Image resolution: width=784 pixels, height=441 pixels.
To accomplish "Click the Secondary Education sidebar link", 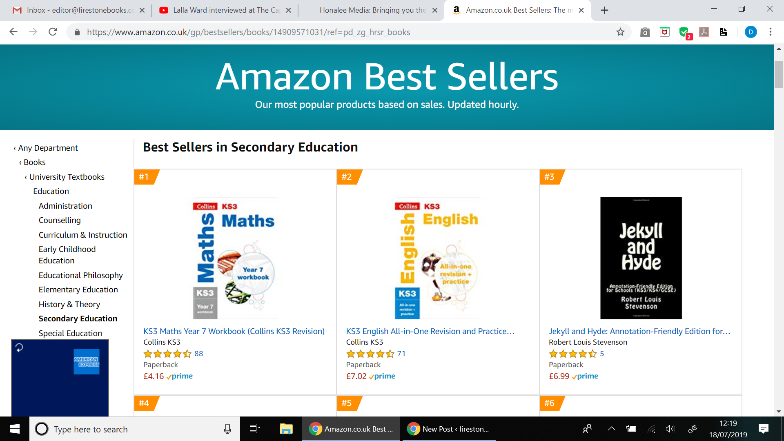I will [78, 318].
